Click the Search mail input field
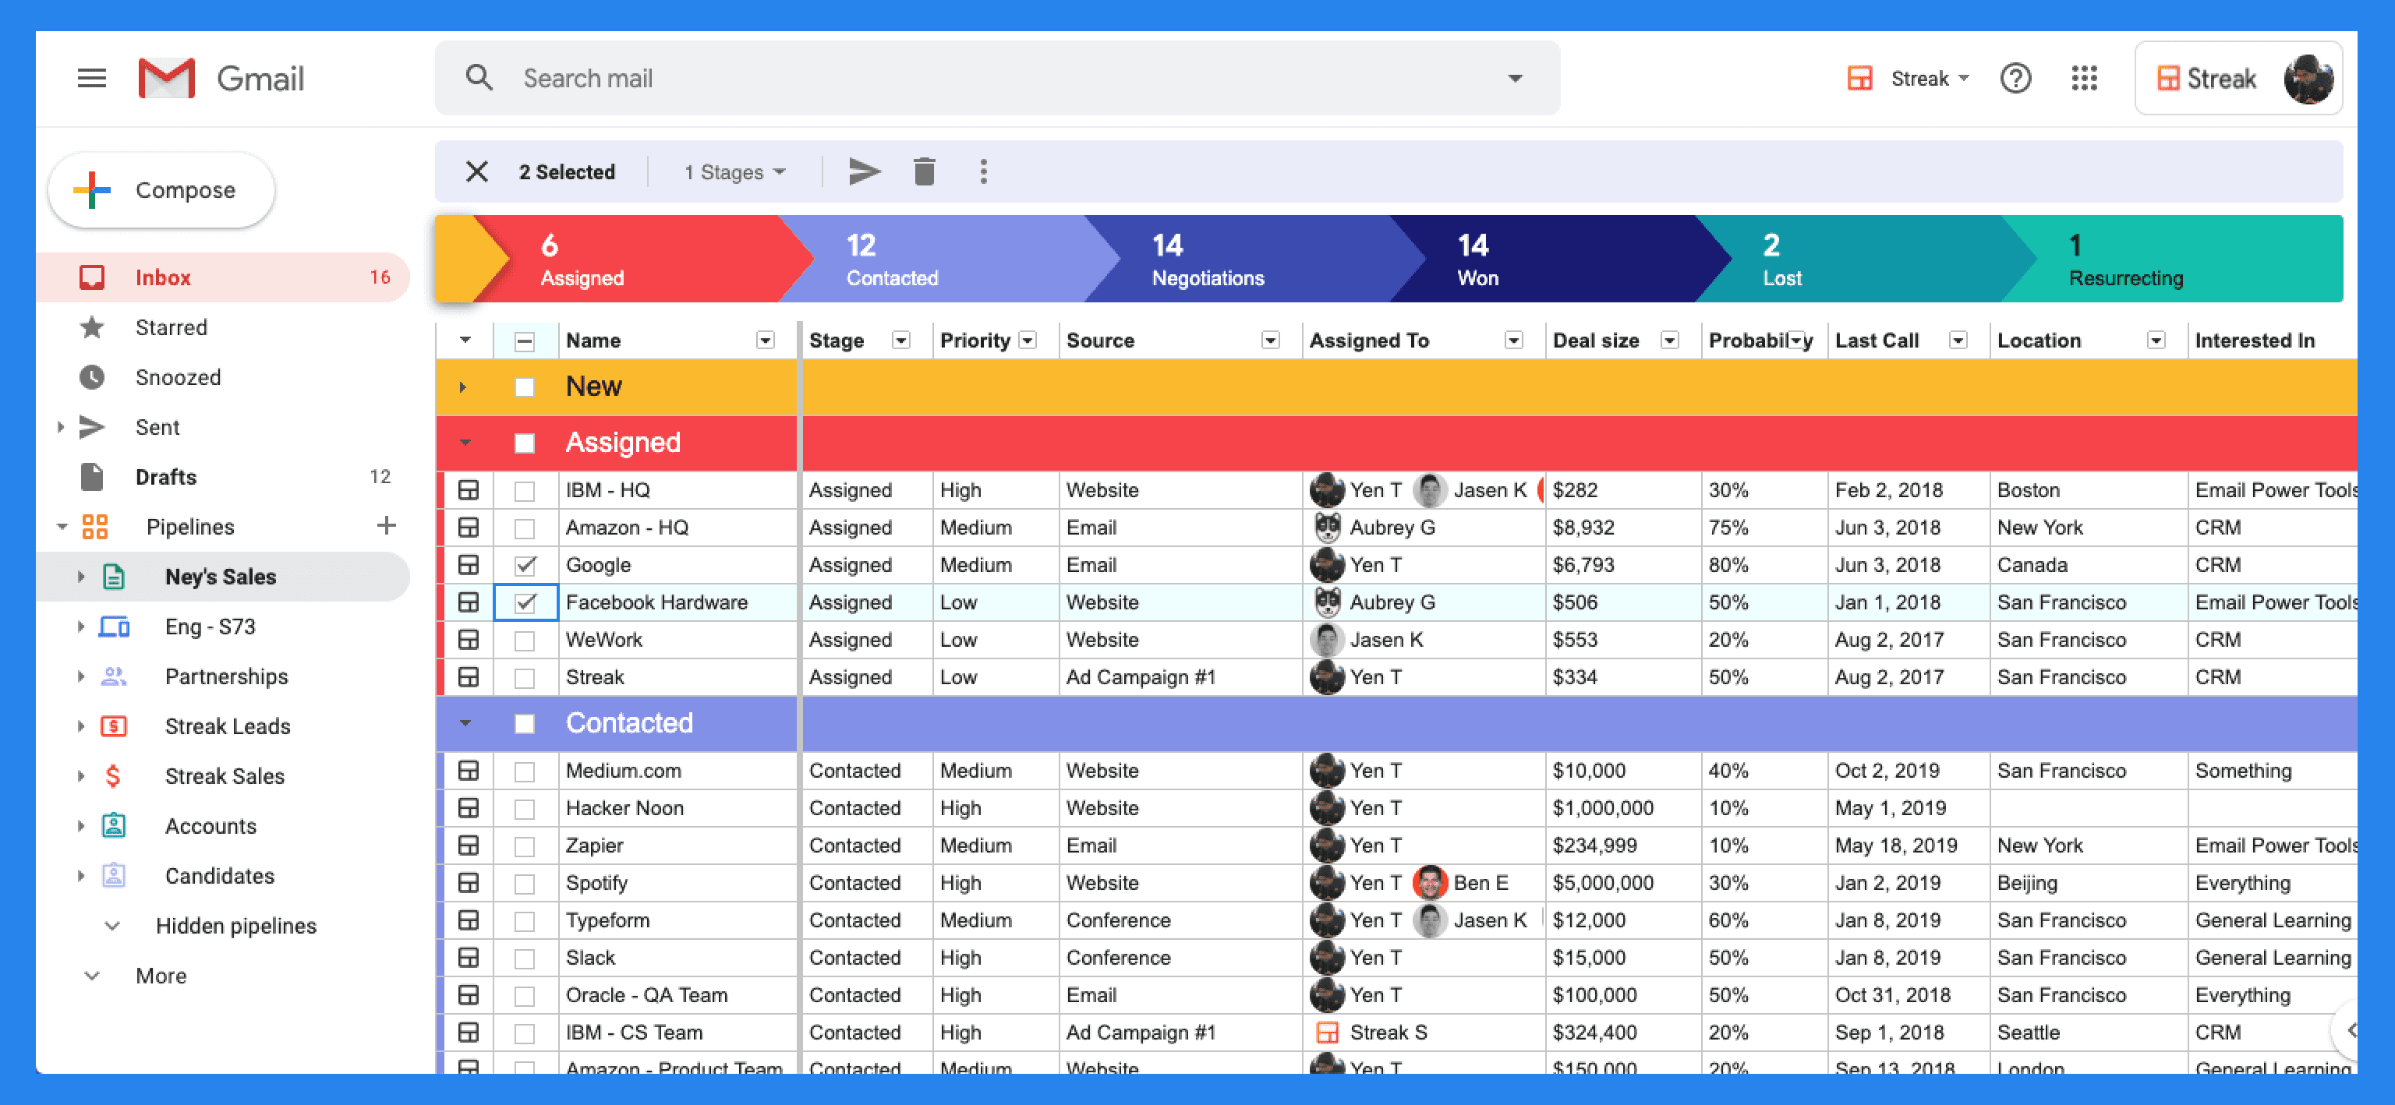The height and width of the screenshot is (1105, 2395). point(998,78)
